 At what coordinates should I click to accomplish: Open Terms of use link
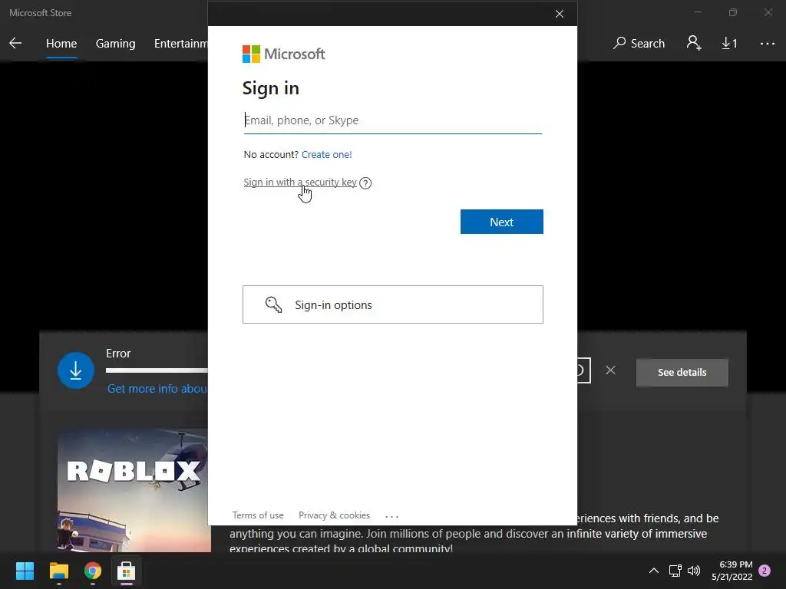[x=258, y=515]
